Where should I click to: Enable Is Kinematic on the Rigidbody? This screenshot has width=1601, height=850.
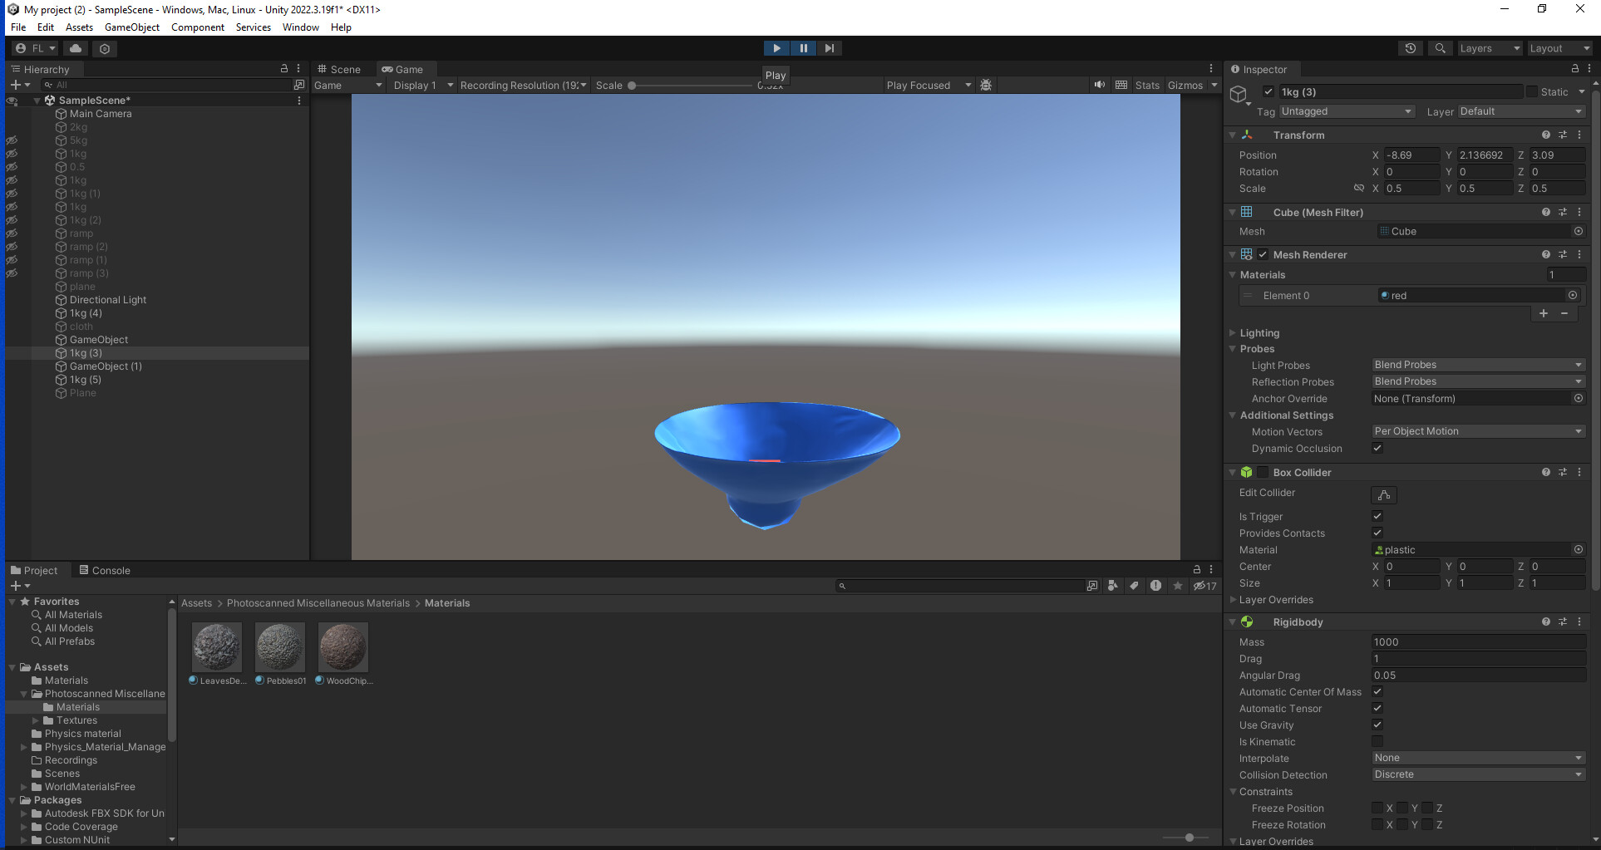click(1377, 741)
